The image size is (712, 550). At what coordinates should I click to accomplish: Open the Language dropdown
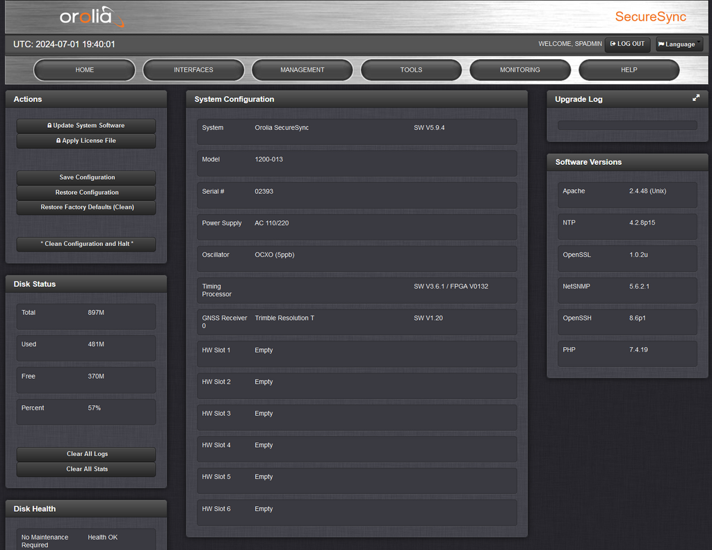click(x=679, y=44)
